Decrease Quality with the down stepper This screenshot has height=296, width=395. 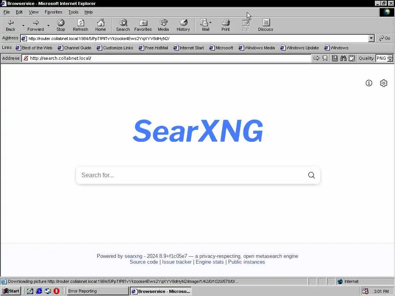coord(390,60)
